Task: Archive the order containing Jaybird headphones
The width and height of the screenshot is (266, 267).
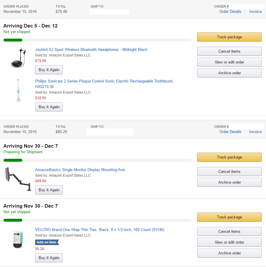Action: (229, 73)
